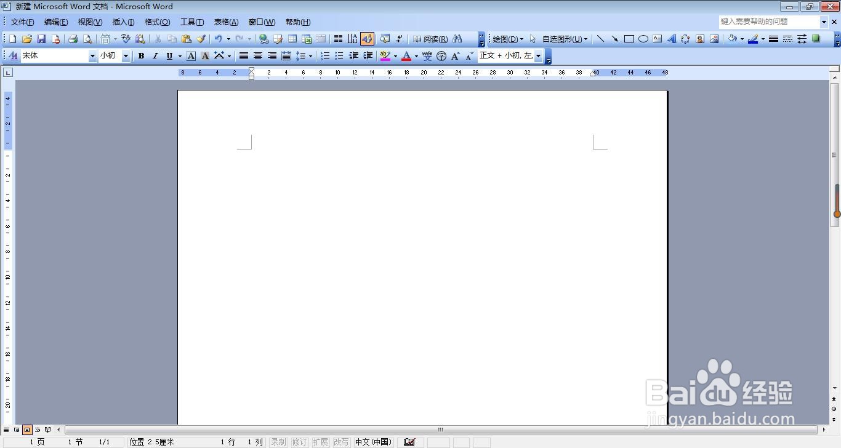This screenshot has height=448, width=841.
Task: Click the 改写 overtype indicator in status bar
Action: tap(341, 442)
